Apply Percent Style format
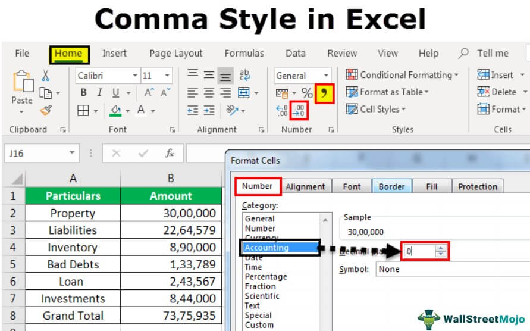Image resolution: width=530 pixels, height=331 pixels. click(x=307, y=93)
